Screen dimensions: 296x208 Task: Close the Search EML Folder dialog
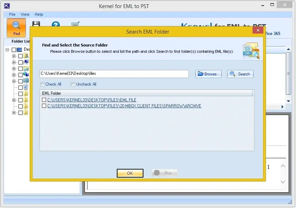click(x=258, y=30)
